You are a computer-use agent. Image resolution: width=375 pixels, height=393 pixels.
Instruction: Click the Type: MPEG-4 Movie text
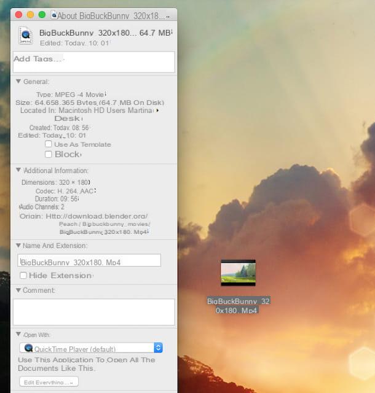(x=70, y=95)
